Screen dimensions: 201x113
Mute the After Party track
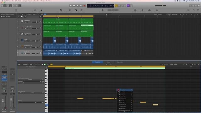[x=25, y=22]
